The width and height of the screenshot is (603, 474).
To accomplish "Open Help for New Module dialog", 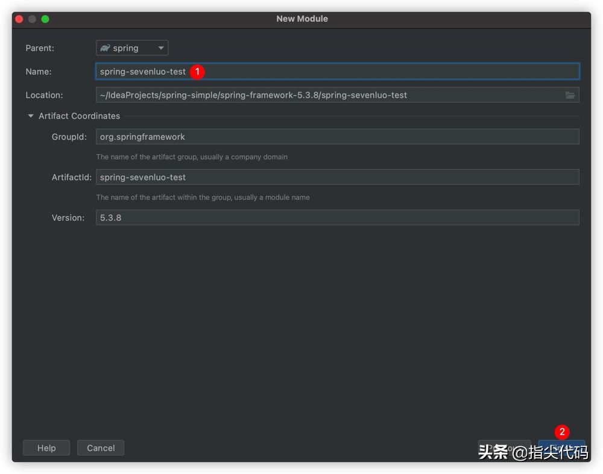I will point(46,448).
